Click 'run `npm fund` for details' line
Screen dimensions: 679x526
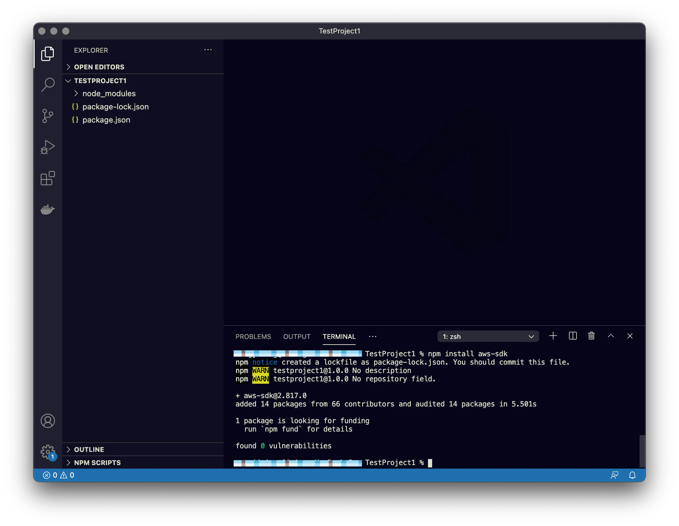click(299, 429)
